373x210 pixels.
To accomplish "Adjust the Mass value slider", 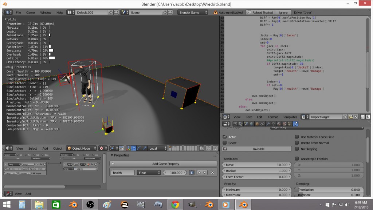I will (257, 165).
